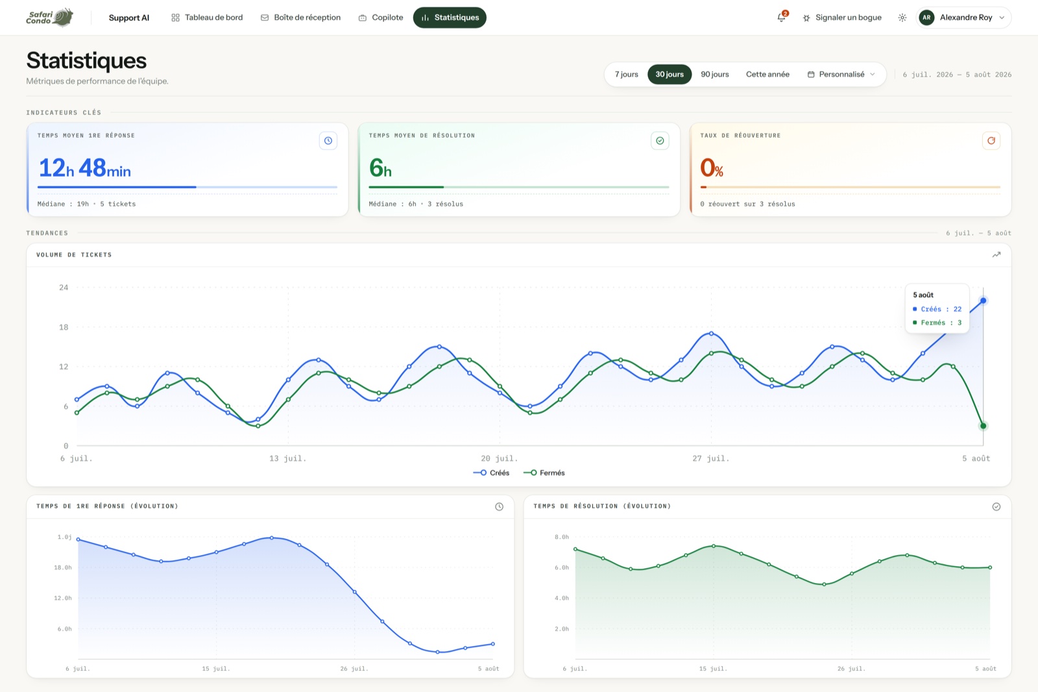The width and height of the screenshot is (1038, 692).
Task: Click the INDICATEURS CLÉS section label
Action: (x=64, y=112)
